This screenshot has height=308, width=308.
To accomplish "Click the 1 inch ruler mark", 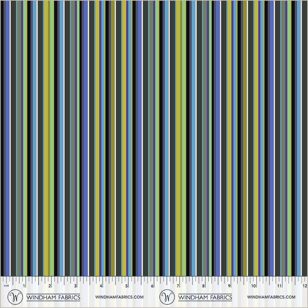I will click(x=24, y=285).
